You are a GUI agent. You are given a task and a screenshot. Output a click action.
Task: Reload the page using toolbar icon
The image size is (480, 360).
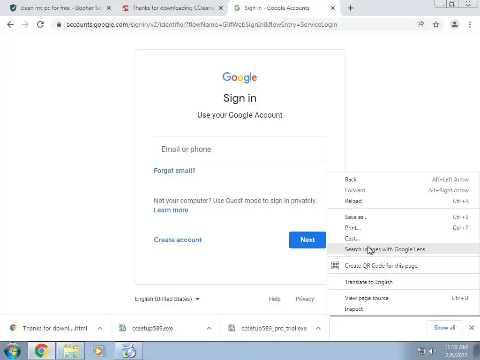coord(40,24)
